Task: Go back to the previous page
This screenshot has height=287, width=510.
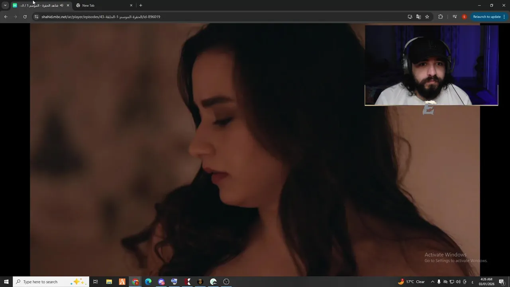Action: [6, 17]
